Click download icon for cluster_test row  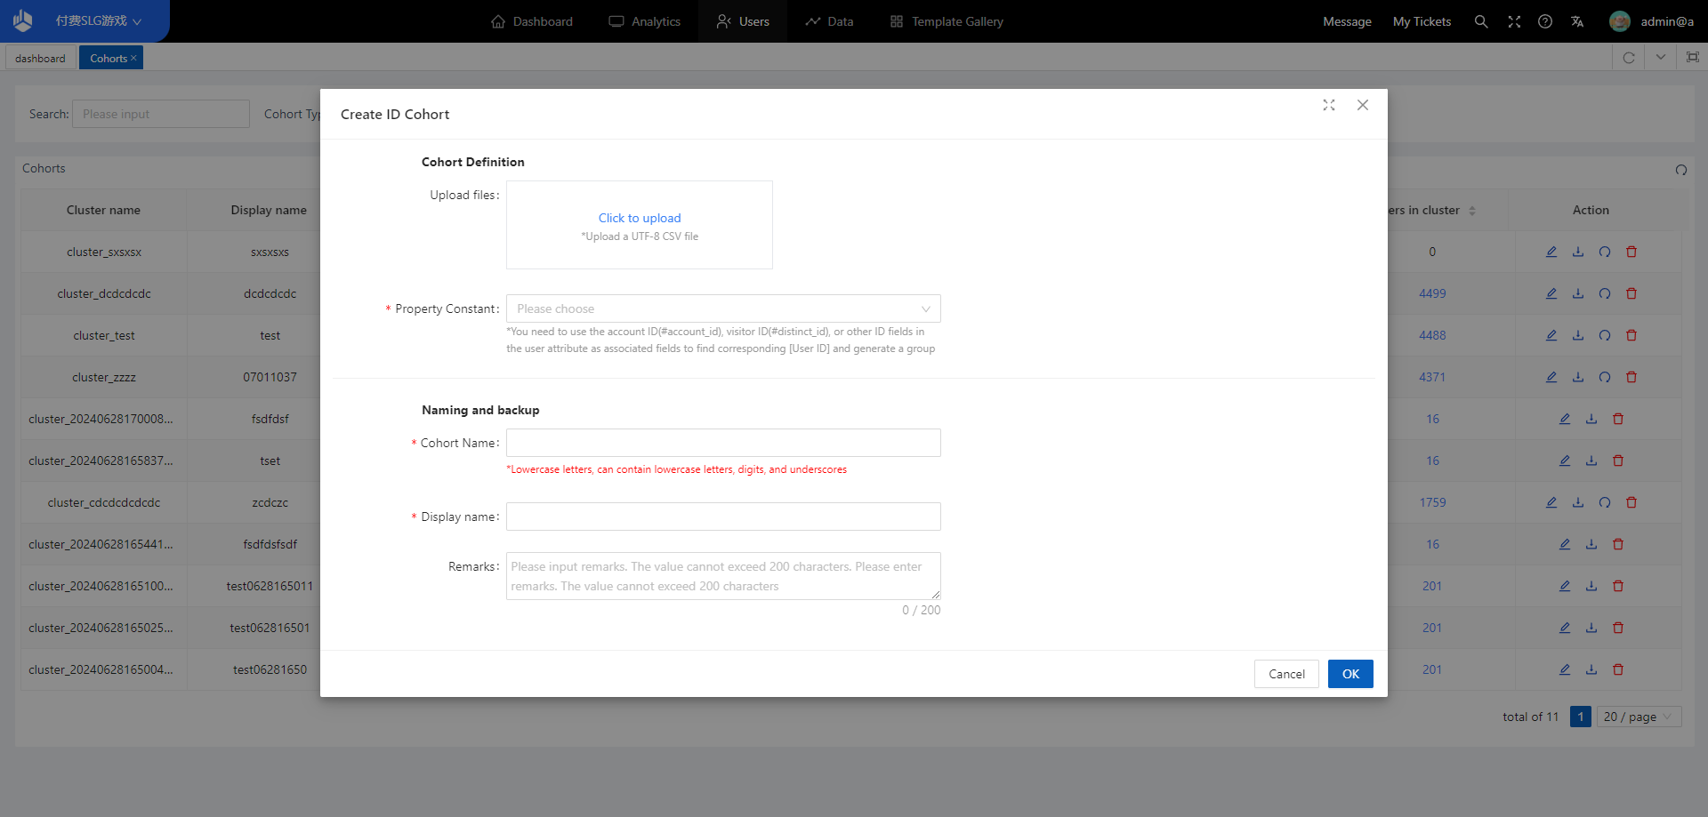tap(1578, 335)
